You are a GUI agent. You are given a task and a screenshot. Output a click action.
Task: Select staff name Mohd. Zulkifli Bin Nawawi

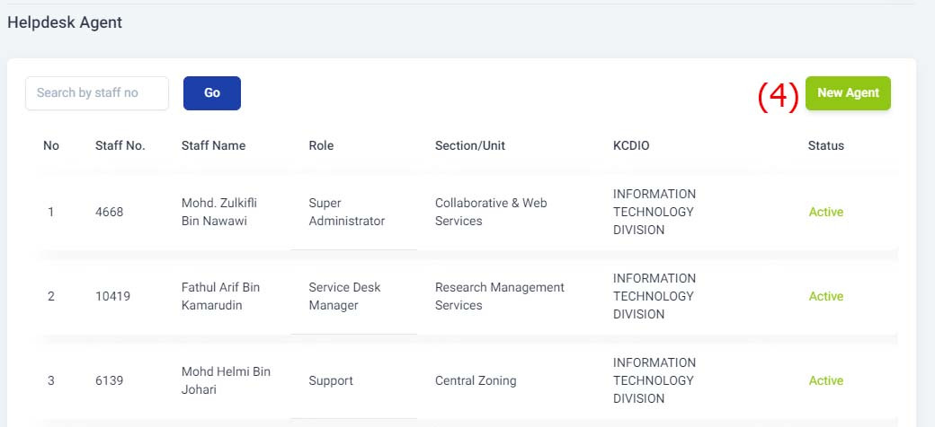pos(218,212)
